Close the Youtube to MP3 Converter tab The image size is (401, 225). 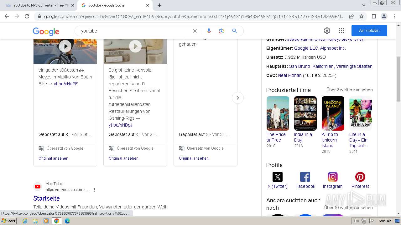click(x=73, y=5)
